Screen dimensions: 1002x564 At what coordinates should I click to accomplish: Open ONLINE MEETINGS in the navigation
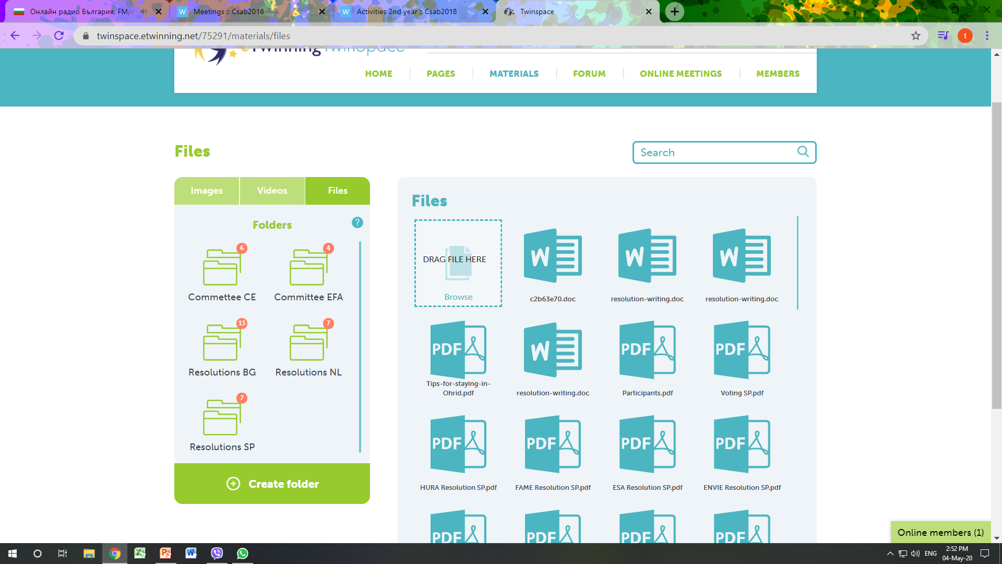point(681,74)
